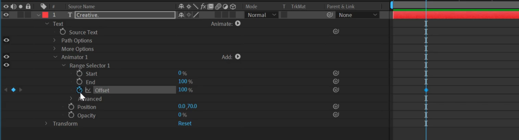This screenshot has width=519, height=140.
Task: Click the Position 70.0 value
Action: (x=192, y=106)
